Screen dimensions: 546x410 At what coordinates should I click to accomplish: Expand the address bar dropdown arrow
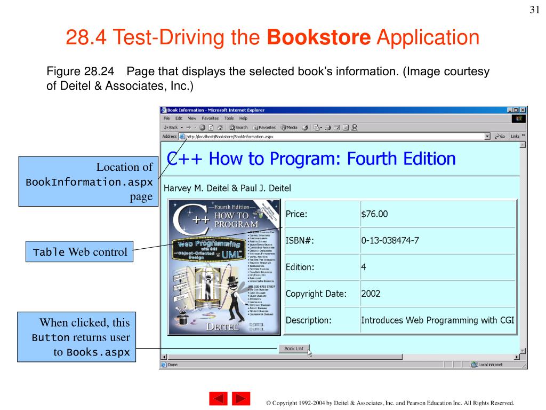point(487,137)
